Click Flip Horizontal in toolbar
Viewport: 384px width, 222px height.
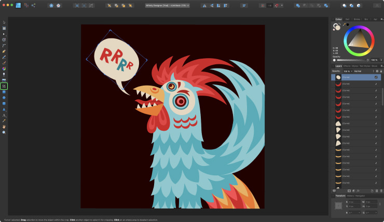pos(204,5)
